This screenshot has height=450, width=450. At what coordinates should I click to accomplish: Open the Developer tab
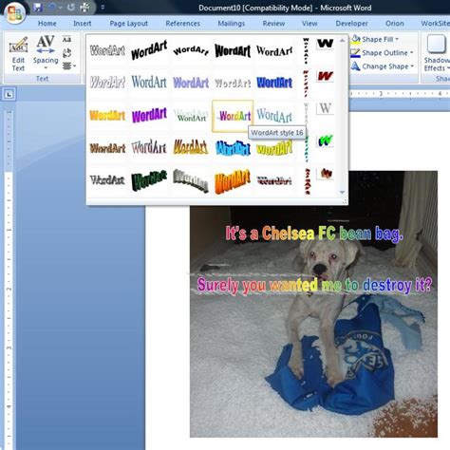click(351, 24)
